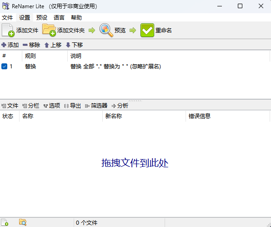The height and width of the screenshot is (227, 271).
Task: Move rule down with 下移
Action: [74, 45]
